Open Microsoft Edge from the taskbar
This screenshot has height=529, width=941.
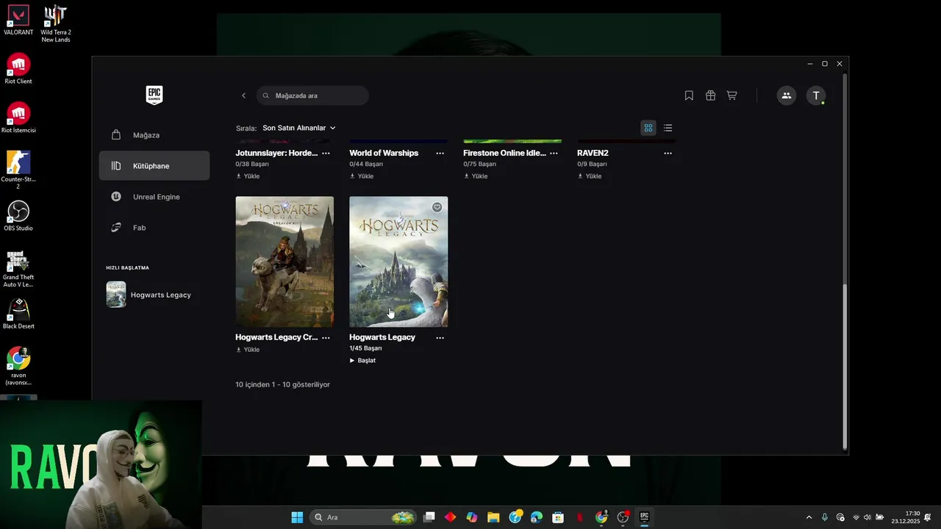coord(537,517)
